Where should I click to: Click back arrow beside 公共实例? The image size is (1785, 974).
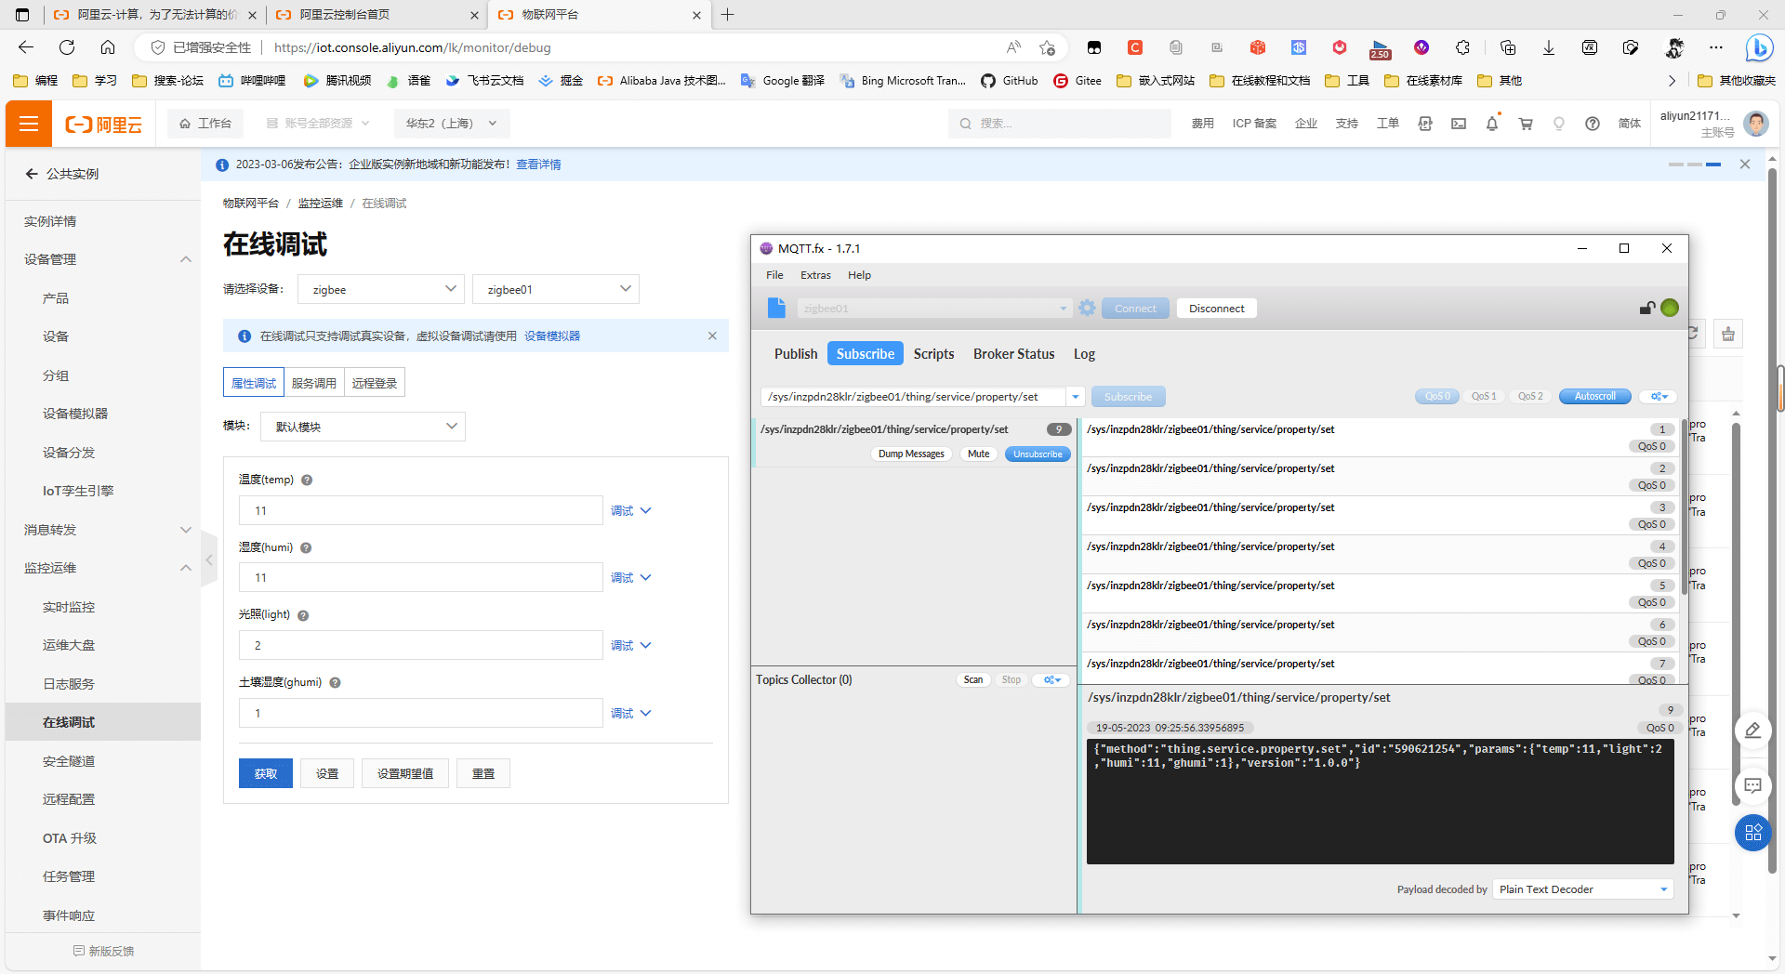click(32, 174)
